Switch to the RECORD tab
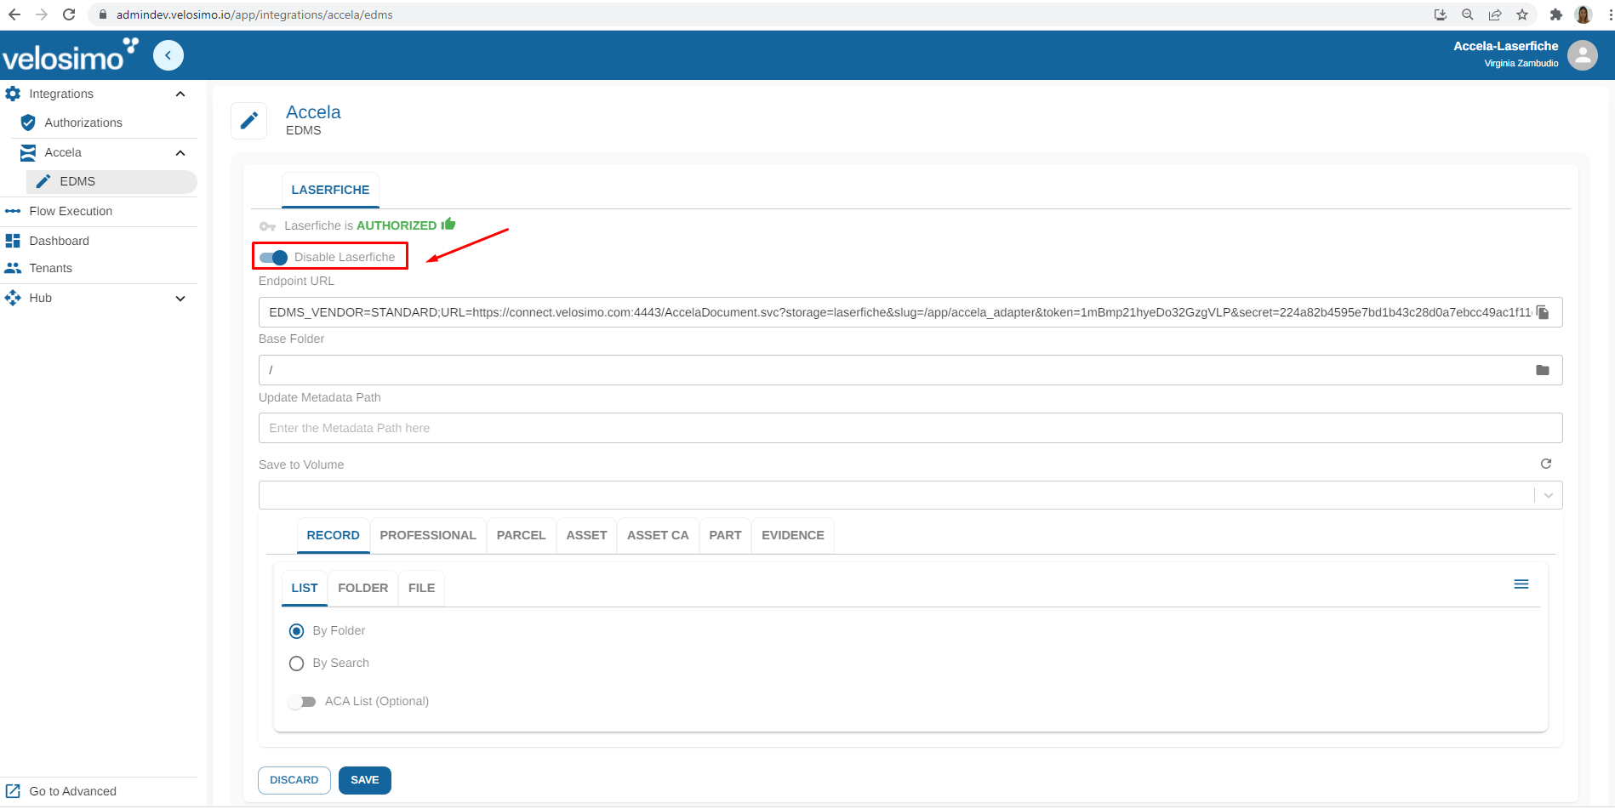Viewport: 1615px width, 809px height. (333, 535)
